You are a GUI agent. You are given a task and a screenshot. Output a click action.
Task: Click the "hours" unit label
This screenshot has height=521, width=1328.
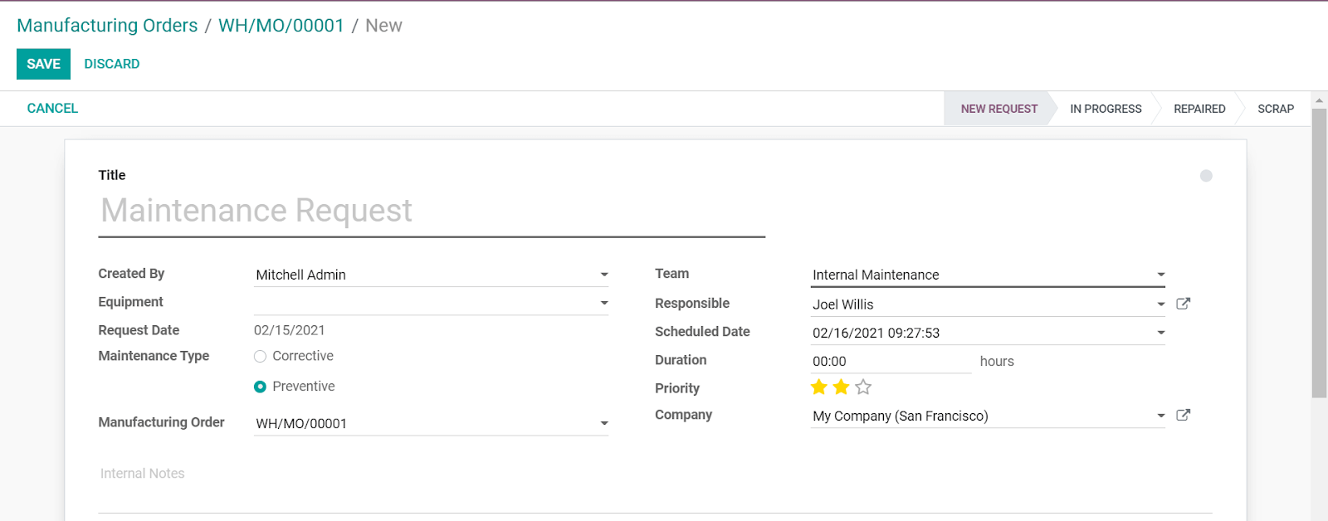click(x=997, y=362)
